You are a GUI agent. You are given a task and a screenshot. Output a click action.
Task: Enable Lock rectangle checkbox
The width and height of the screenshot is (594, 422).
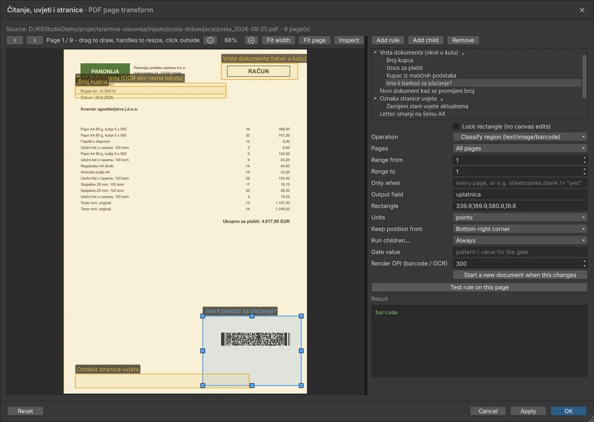456,126
